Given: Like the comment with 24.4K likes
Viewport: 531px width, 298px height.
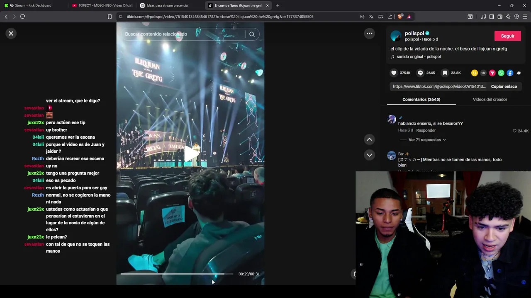Looking at the screenshot, I should [515, 131].
